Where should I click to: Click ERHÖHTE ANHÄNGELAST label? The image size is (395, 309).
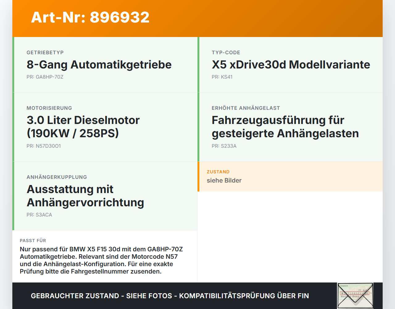(x=246, y=108)
